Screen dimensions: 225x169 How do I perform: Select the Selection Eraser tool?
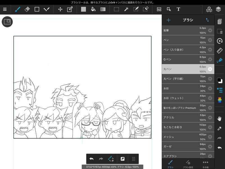(146, 9)
